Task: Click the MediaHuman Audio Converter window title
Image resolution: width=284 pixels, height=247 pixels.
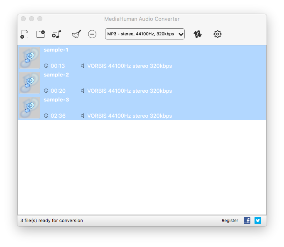Action: pos(142,19)
